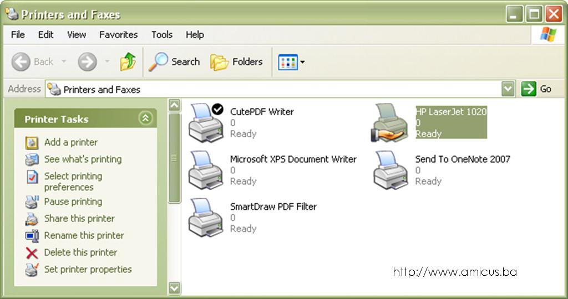Collapse the Printer Tasks panel
The height and width of the screenshot is (299, 568).
click(146, 118)
